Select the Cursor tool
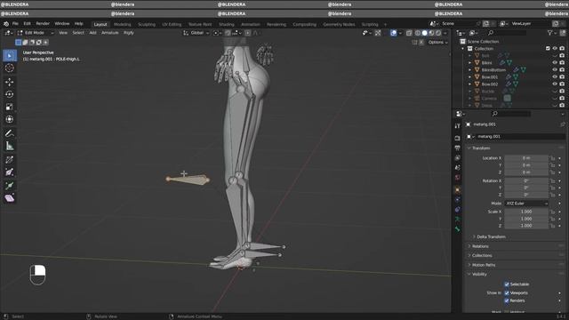This screenshot has width=569, height=320. point(10,68)
